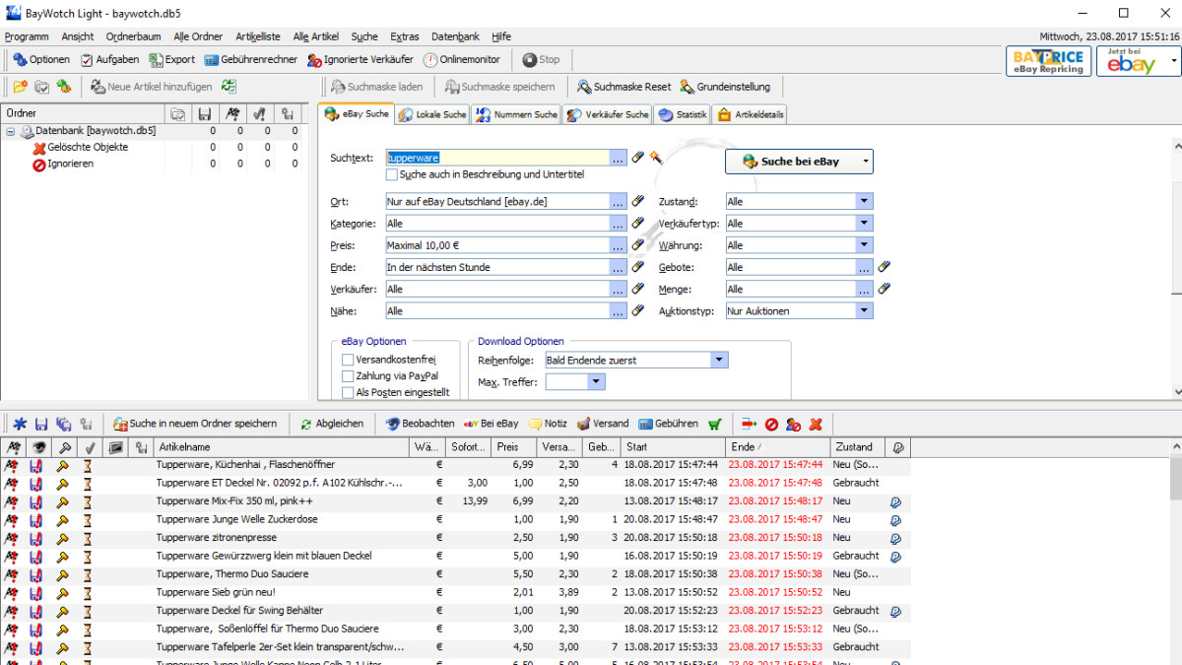The height and width of the screenshot is (665, 1182).
Task: Open the Onlinemonitor tool
Action: pyautogui.click(x=431, y=60)
